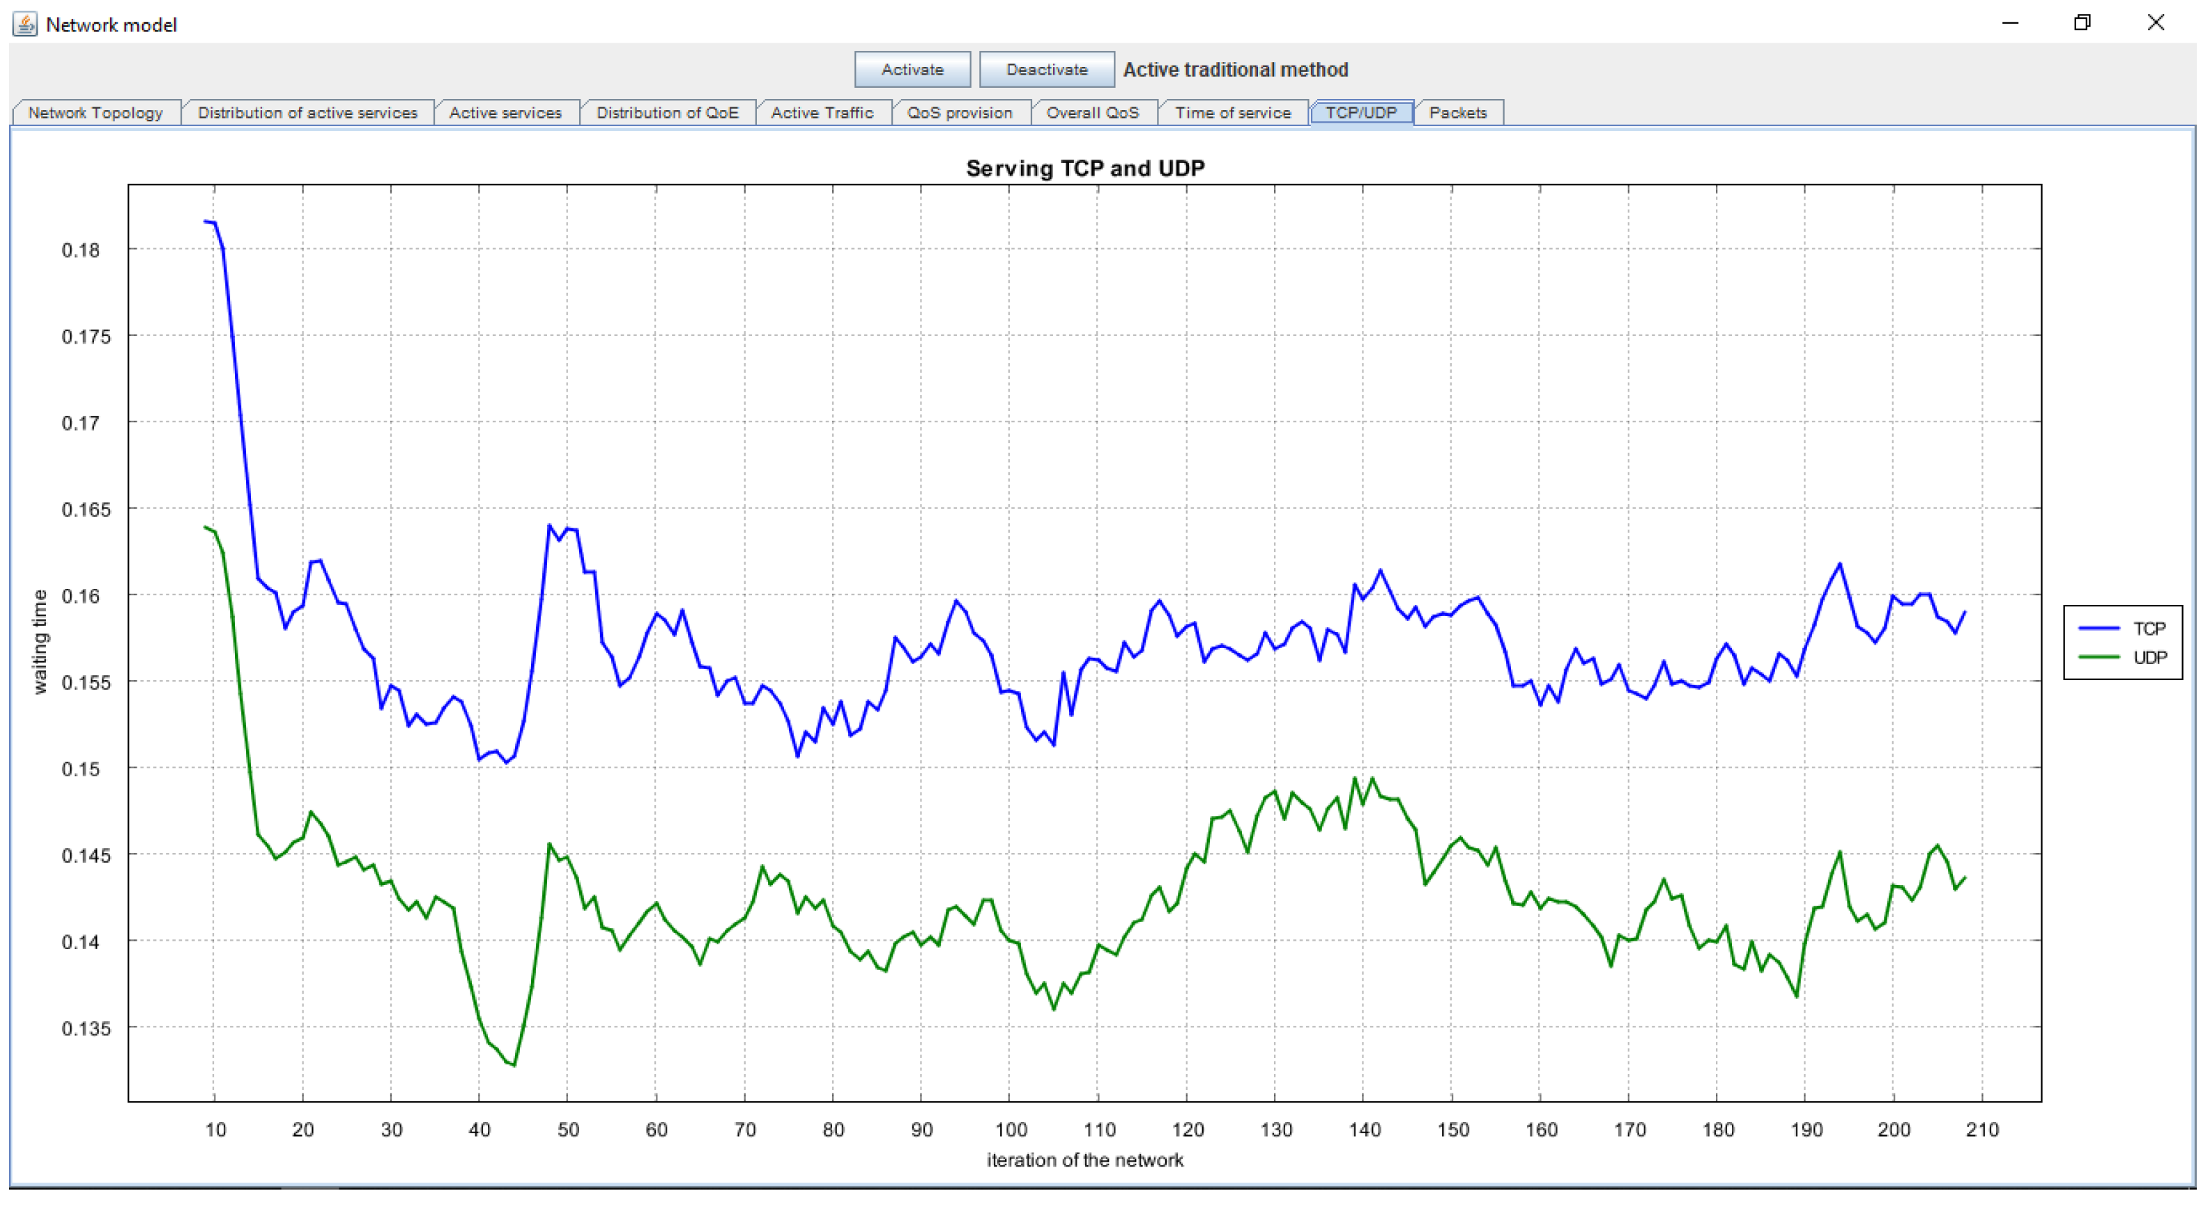Click the Java app icon in title bar
Viewport: 2210px width, 1207px height.
tap(25, 24)
